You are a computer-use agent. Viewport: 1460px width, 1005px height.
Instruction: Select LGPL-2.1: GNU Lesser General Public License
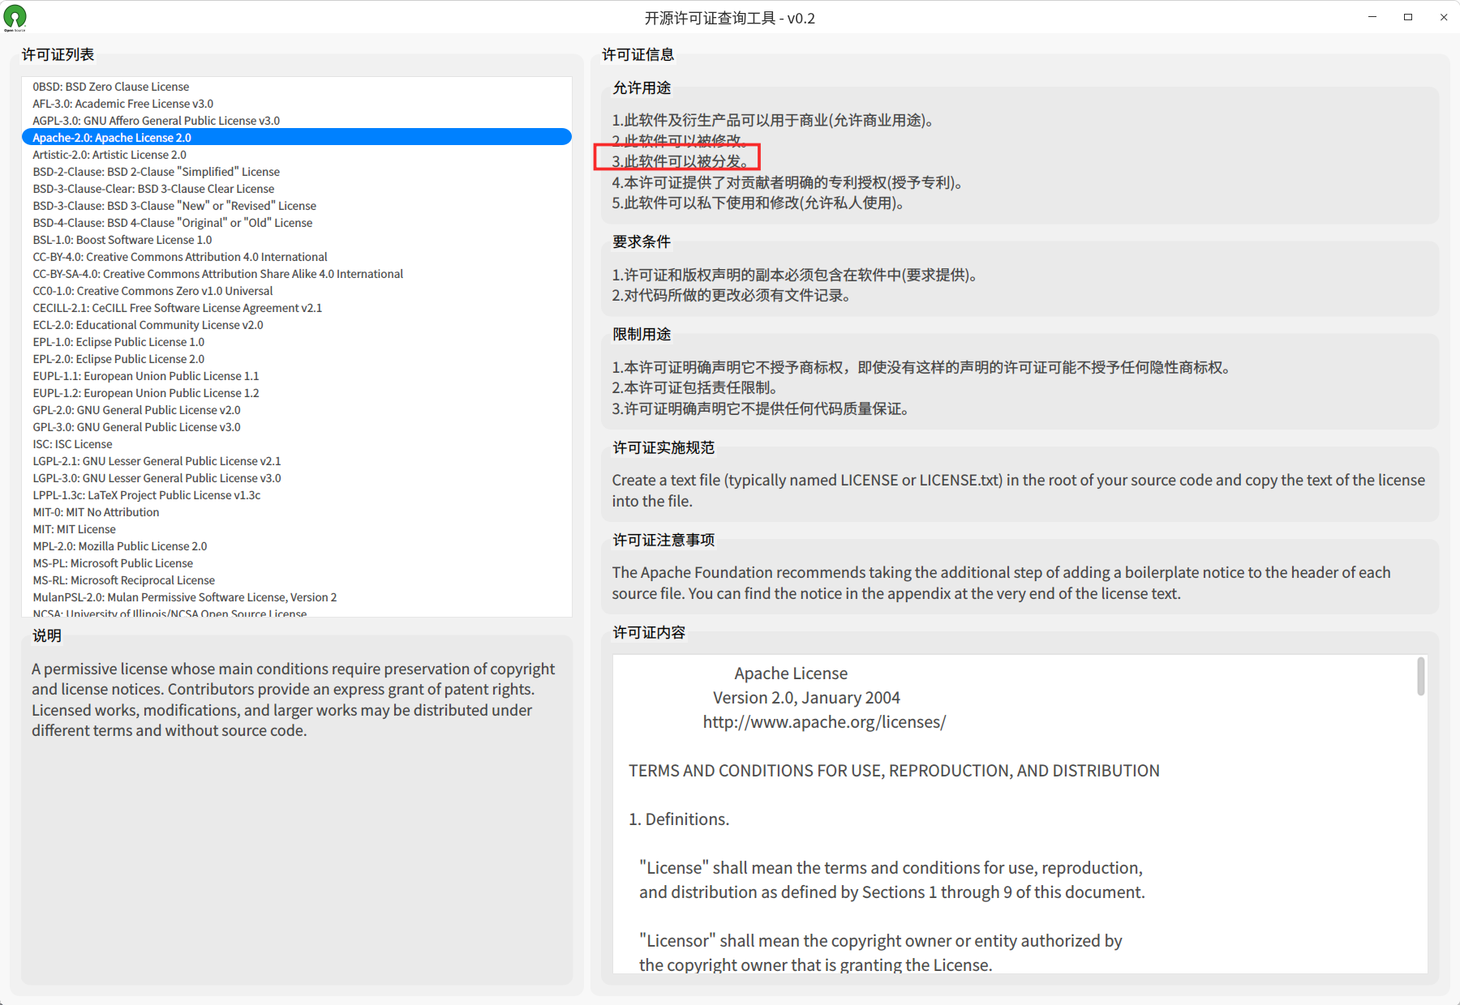click(x=297, y=461)
